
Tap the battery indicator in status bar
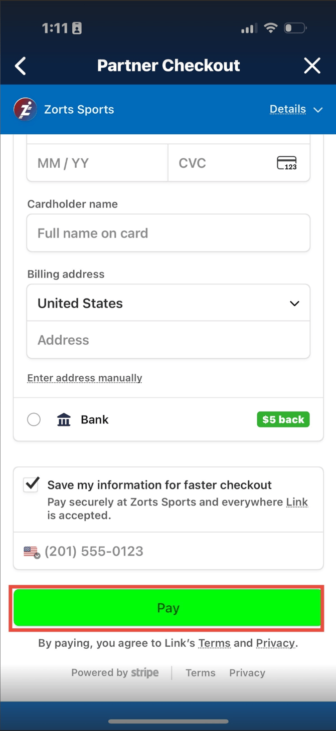pos(295,28)
